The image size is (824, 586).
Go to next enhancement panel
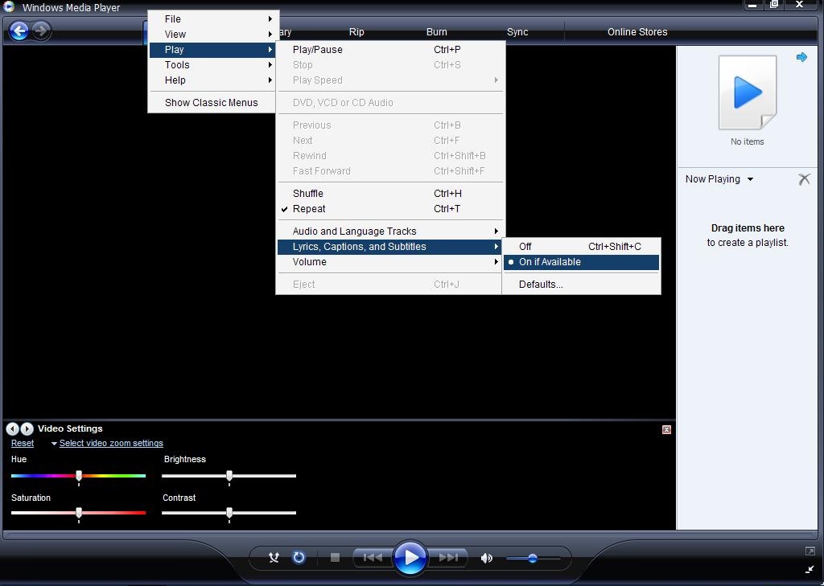27,428
